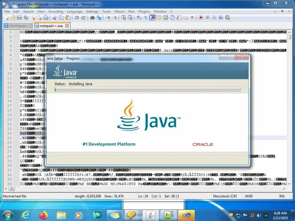This screenshot has width=295, height=221.
Task: Open the Windows Start button
Action: [8, 215]
